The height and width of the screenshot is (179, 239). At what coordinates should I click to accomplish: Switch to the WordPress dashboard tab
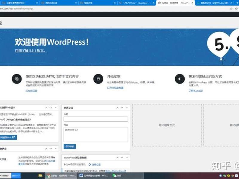[175, 3]
